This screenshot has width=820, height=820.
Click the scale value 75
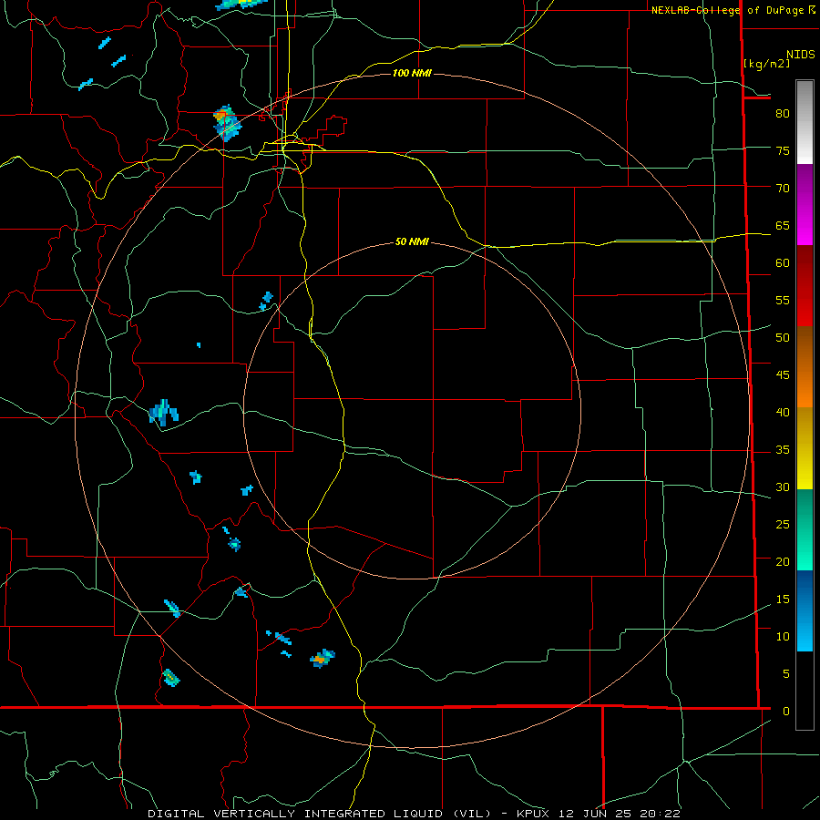click(783, 150)
